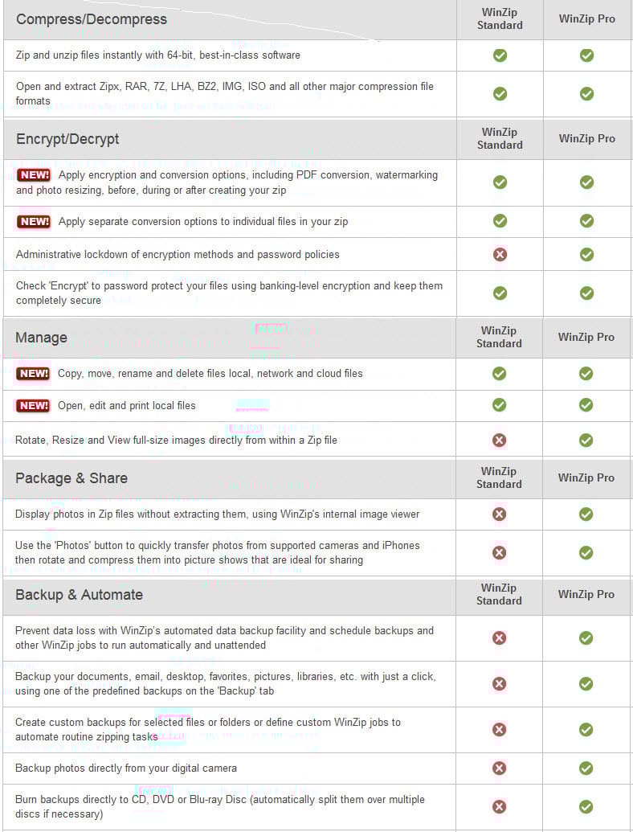Click red X for Burn backups to CD, DVD
Viewport: 633px width, 832px height.
tap(499, 806)
